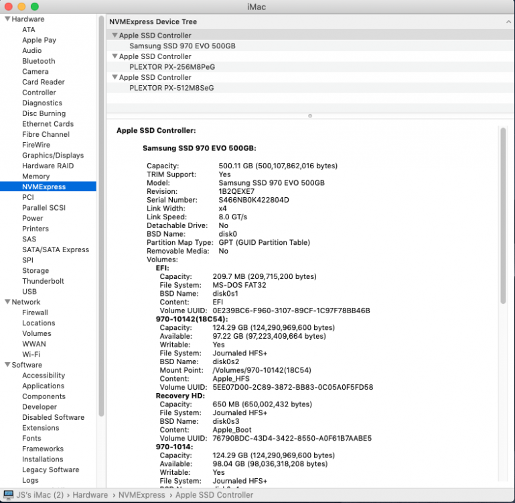Viewport: 515px width, 503px height.
Task: Click Hardware in the bottom path bar
Action: (90, 495)
